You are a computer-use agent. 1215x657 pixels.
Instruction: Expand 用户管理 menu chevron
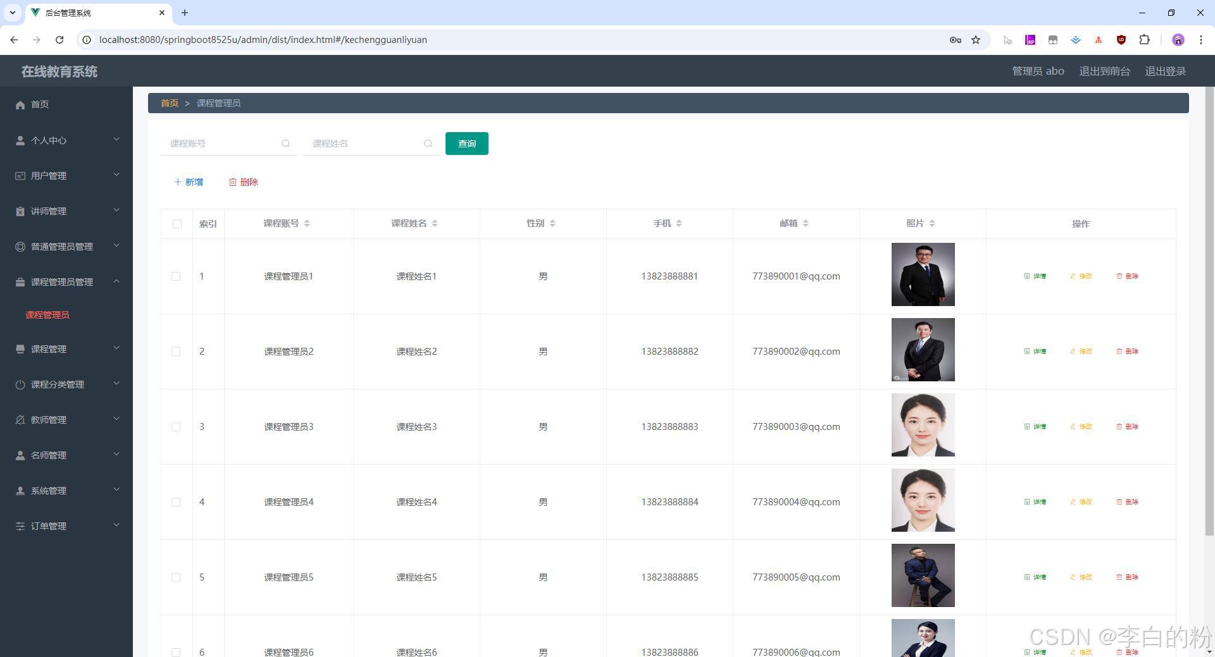point(116,175)
